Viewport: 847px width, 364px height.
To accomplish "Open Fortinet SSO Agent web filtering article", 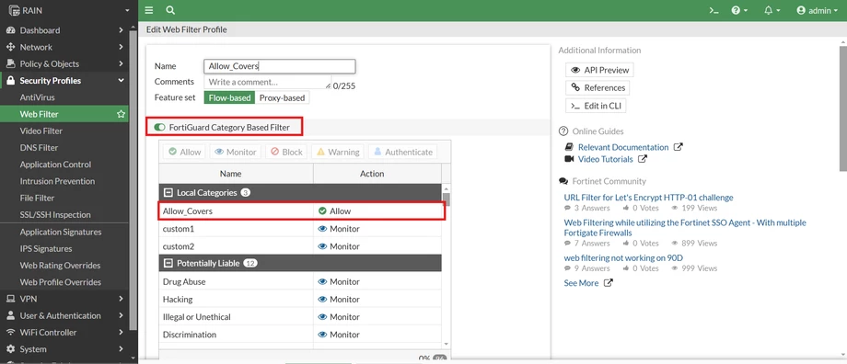I will [x=685, y=228].
